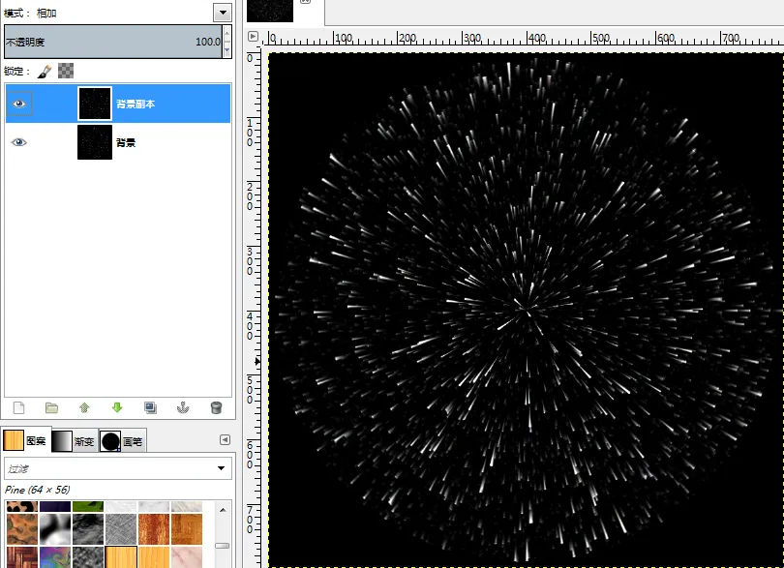
Task: Lower the selected layer with down arrow
Action: 117,407
